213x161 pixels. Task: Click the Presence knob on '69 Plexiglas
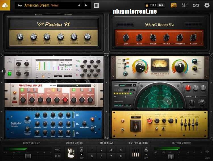74,37
